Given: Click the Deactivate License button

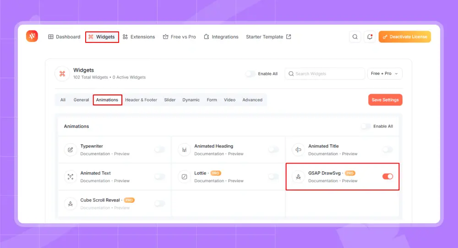Looking at the screenshot, I should (405, 37).
